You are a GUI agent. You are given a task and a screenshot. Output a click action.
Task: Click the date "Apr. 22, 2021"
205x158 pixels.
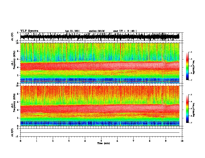click(72, 31)
